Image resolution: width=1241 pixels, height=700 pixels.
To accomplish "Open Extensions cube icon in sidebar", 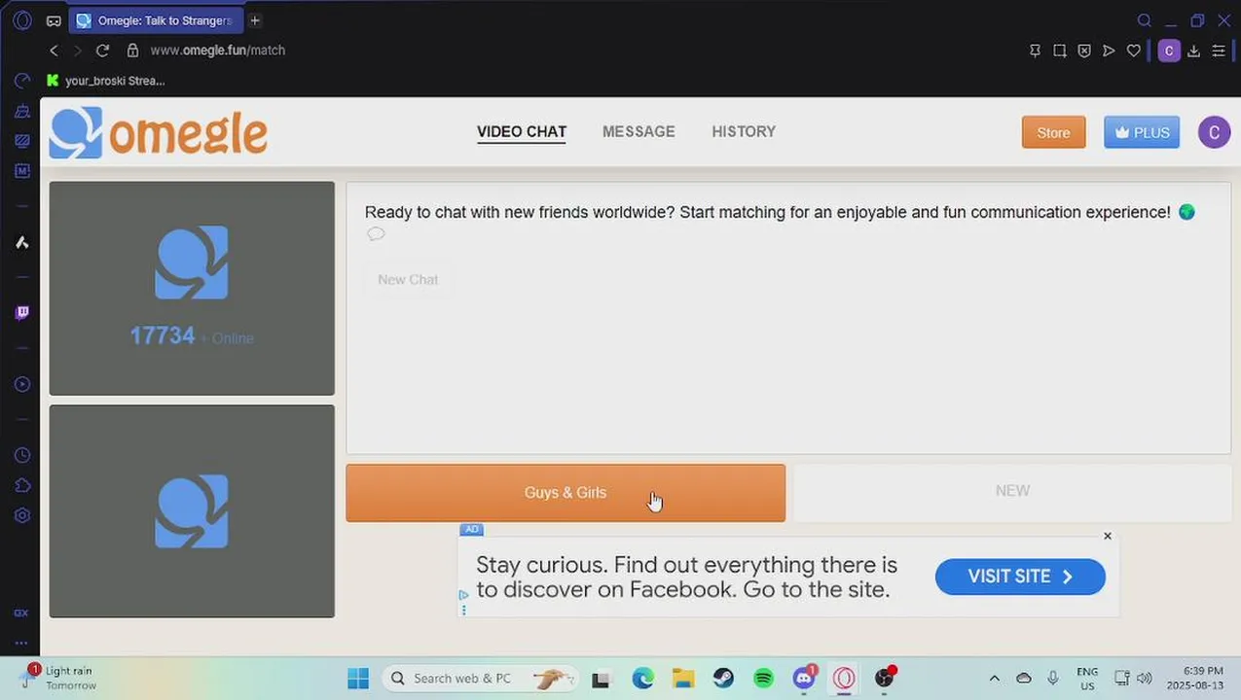I will coord(22,485).
